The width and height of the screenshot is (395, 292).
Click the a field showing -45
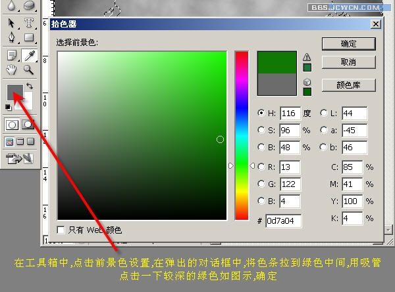pyautogui.click(x=354, y=131)
